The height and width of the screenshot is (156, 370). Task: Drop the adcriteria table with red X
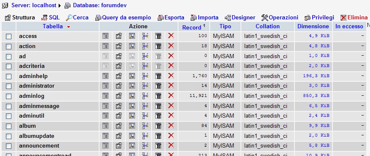(171, 66)
